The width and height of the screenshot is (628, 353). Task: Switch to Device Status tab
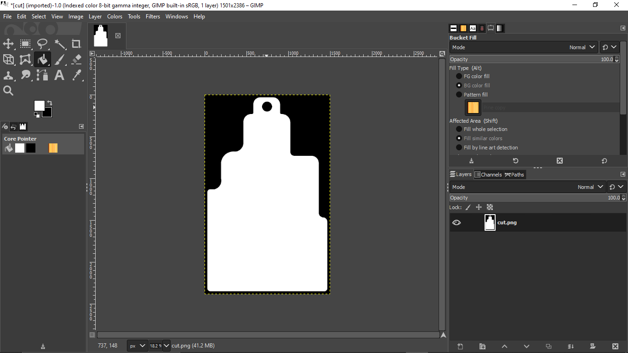[x=5, y=126]
